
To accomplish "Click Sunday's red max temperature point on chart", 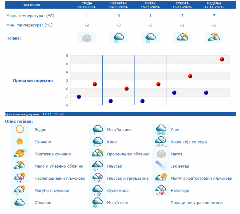I will pyautogui.click(x=222, y=59).
